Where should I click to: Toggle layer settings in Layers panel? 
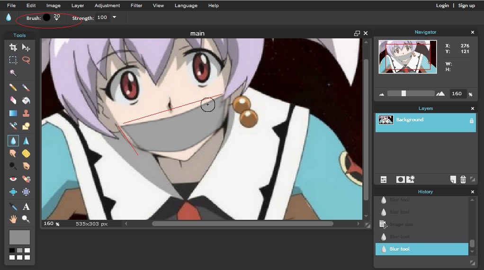coord(384,180)
